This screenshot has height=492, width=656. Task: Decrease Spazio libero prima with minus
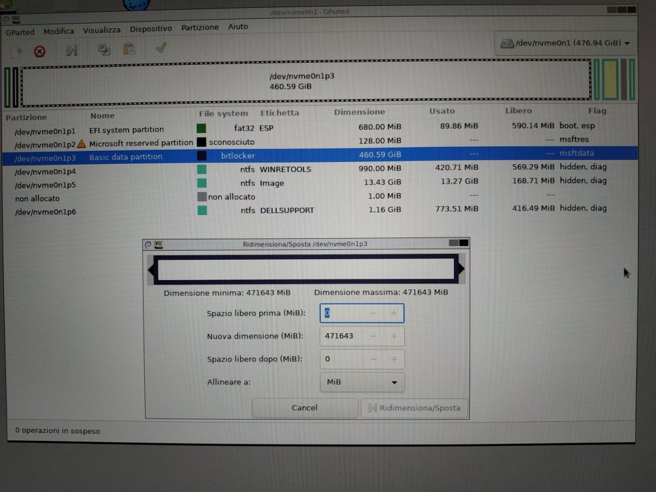point(373,313)
